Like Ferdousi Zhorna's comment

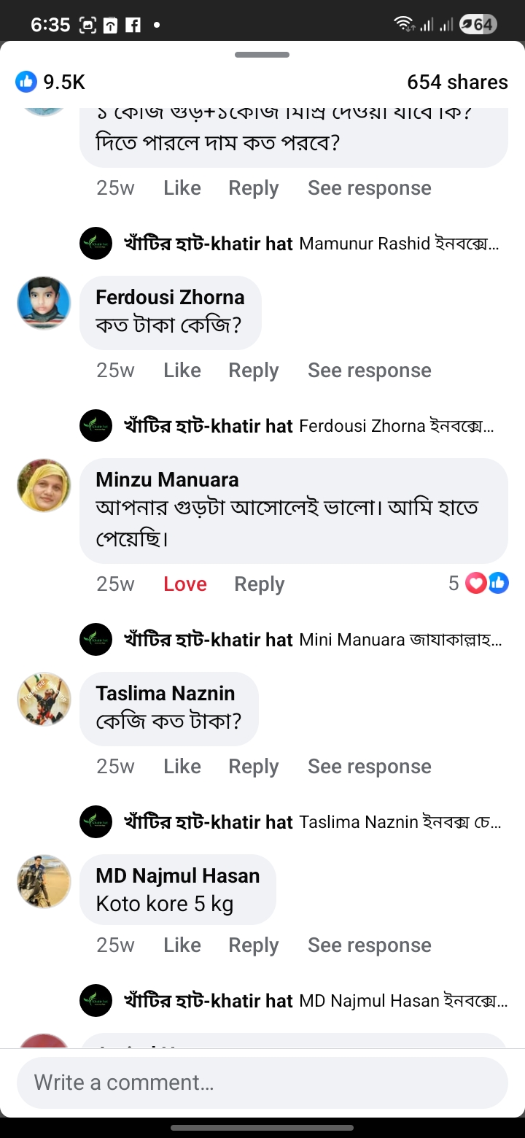point(182,371)
